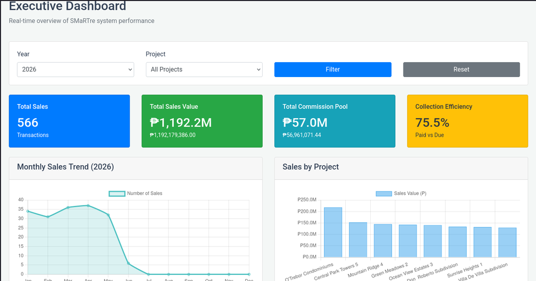536x281 pixels.
Task: Select the Total Commission Pool card
Action: click(x=335, y=121)
